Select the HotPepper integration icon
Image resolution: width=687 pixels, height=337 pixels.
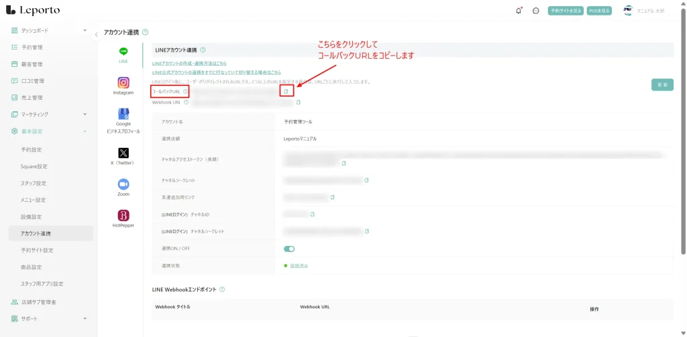tap(123, 215)
